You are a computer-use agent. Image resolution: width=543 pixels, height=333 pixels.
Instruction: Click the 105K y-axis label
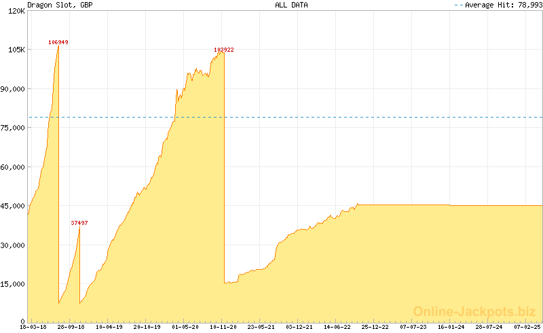(x=15, y=50)
